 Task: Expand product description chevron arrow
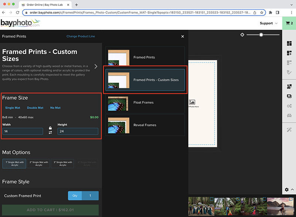(x=96, y=66)
